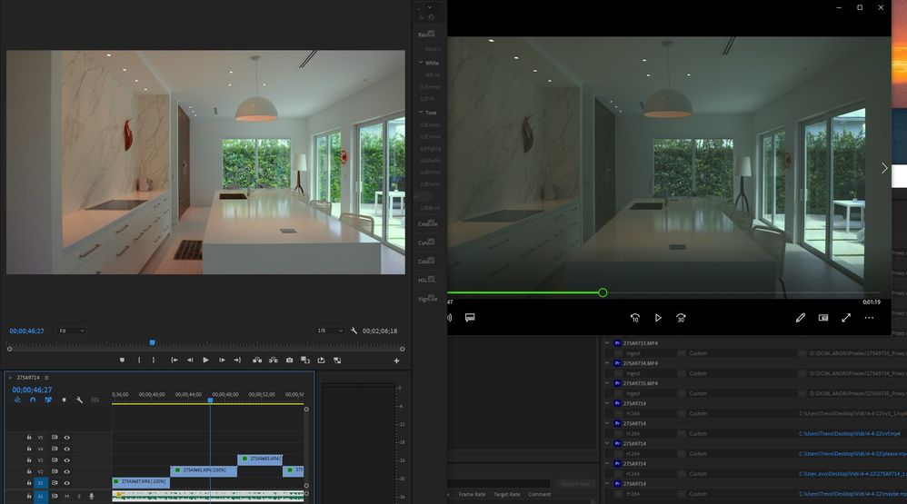Toggle lock on the A1 track
The height and width of the screenshot is (504, 907).
29,496
